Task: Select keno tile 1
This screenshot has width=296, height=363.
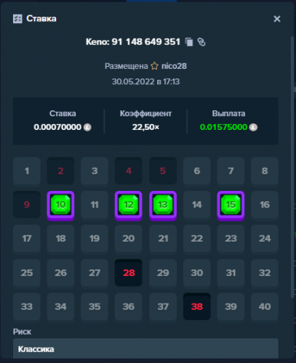Action: pyautogui.click(x=27, y=171)
